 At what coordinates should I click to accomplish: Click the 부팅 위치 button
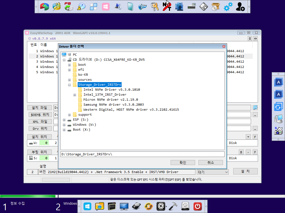click(40, 152)
